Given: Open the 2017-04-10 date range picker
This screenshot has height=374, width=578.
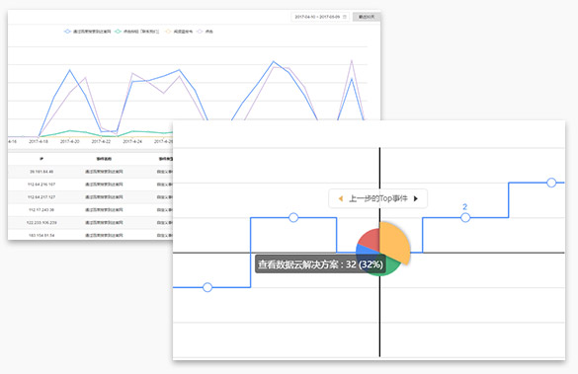Looking at the screenshot, I should coord(320,17).
